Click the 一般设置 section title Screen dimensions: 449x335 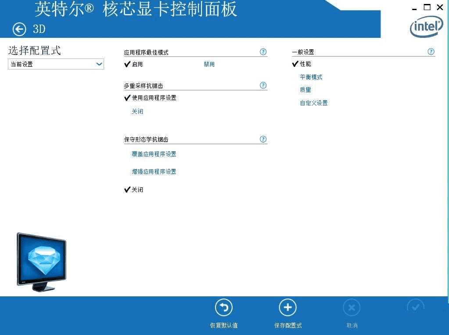point(303,52)
